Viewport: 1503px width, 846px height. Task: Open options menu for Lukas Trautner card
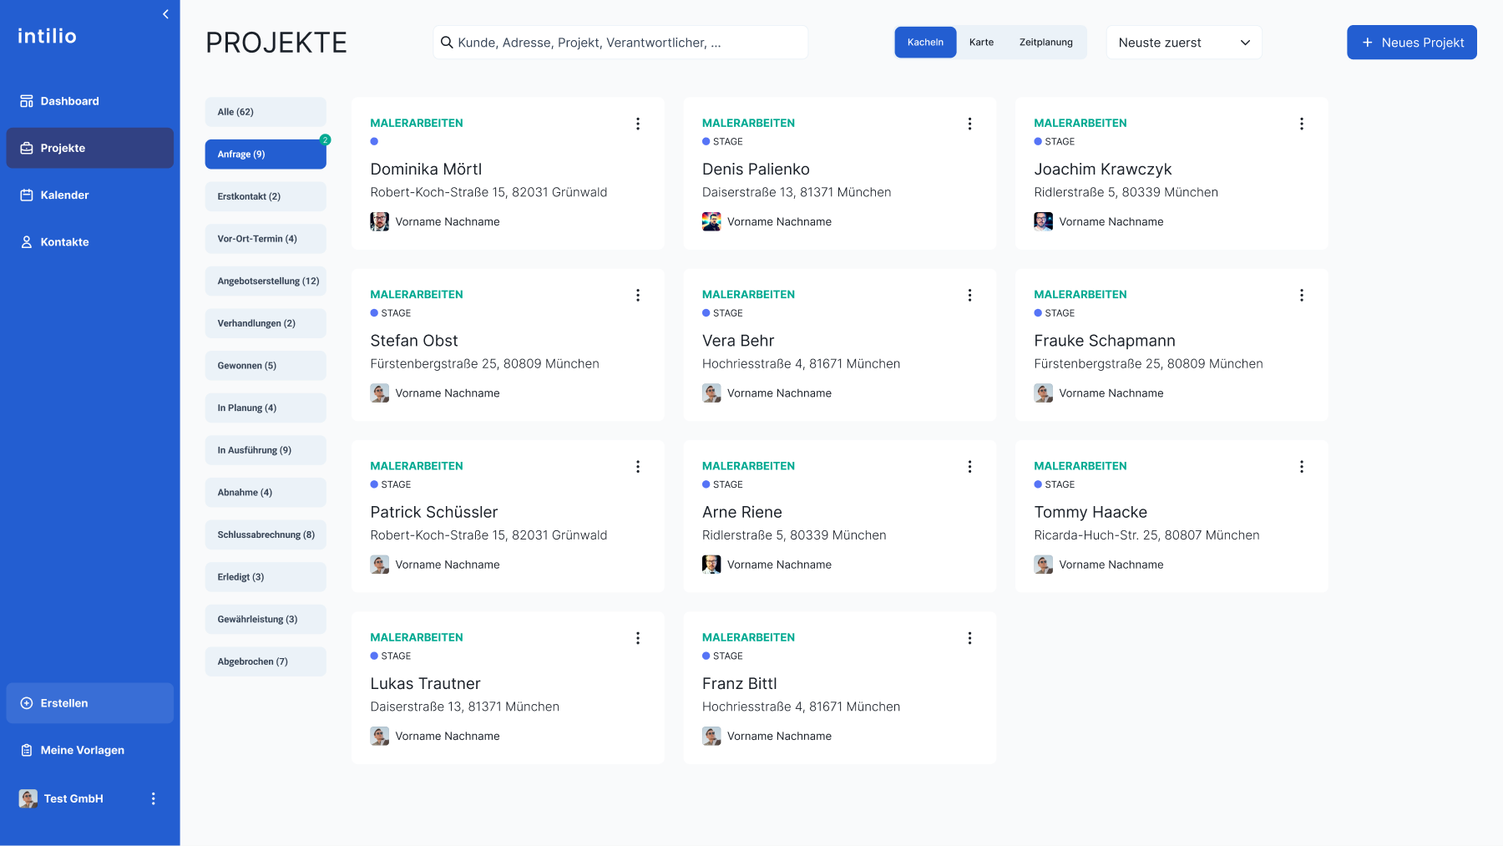[638, 638]
